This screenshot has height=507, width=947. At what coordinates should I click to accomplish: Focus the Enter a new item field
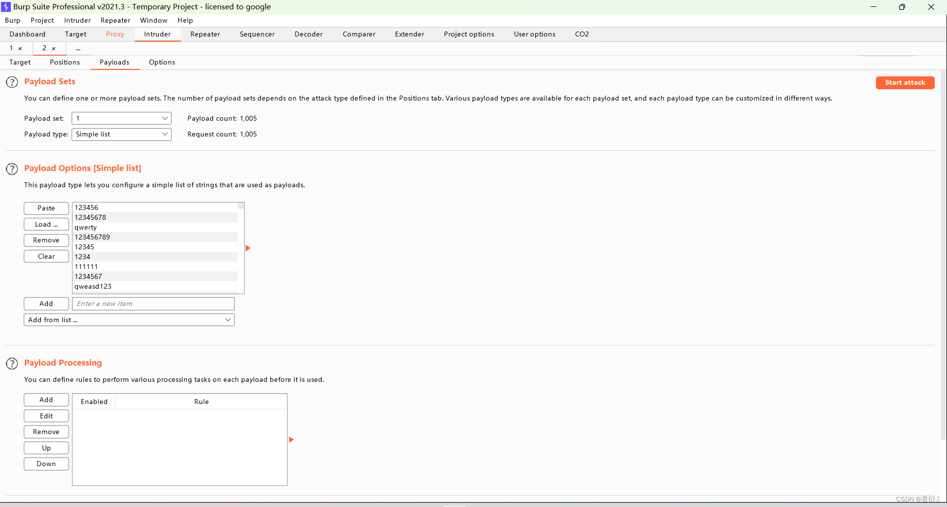pyautogui.click(x=153, y=304)
